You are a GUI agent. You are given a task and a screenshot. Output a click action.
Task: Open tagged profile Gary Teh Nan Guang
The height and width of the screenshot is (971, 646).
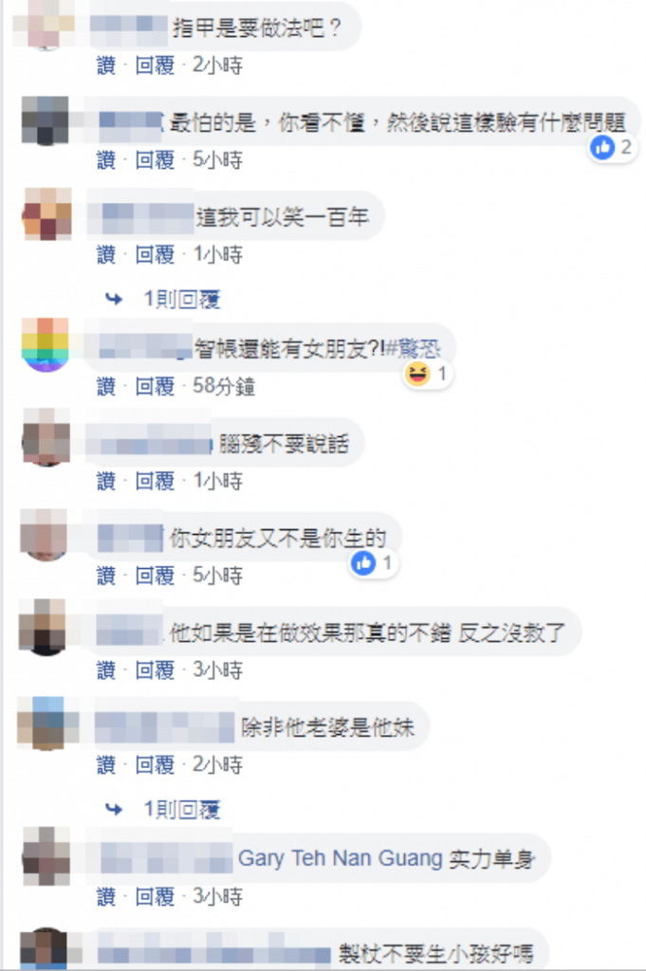pos(340,858)
